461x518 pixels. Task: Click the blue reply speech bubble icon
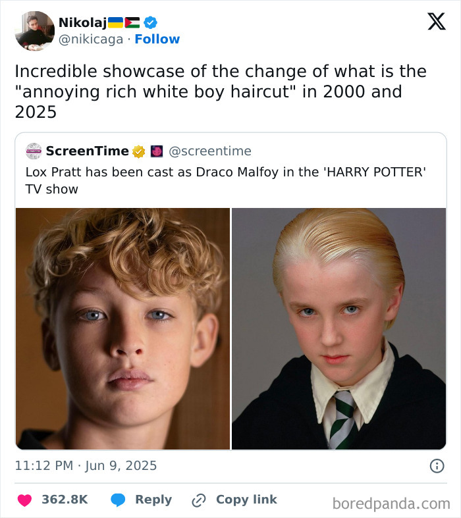click(x=117, y=500)
